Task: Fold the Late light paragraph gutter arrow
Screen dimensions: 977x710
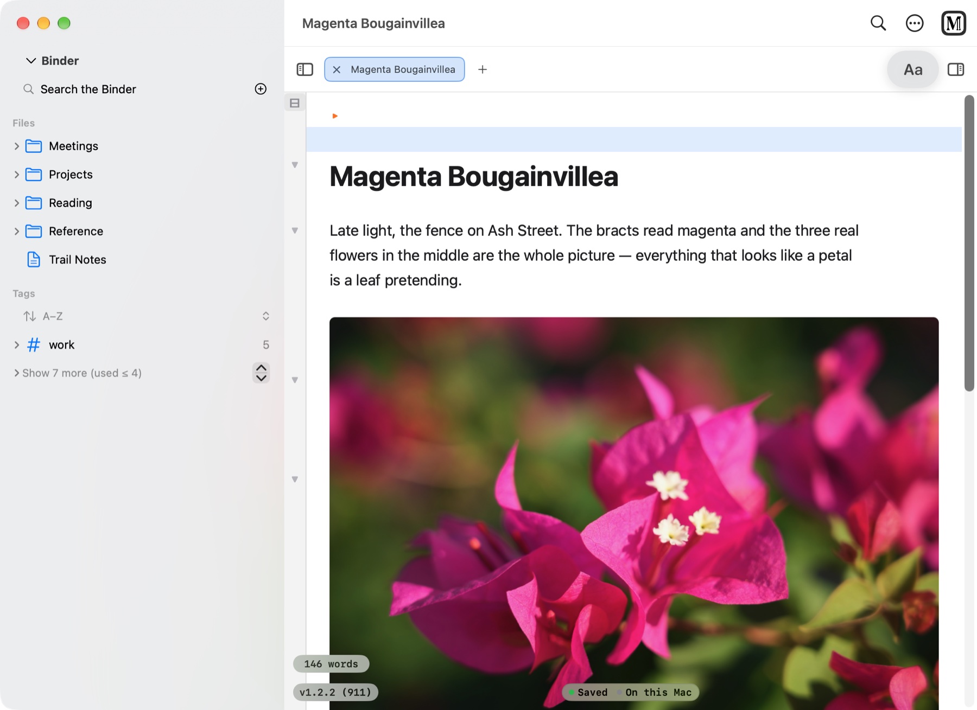Action: (x=295, y=231)
